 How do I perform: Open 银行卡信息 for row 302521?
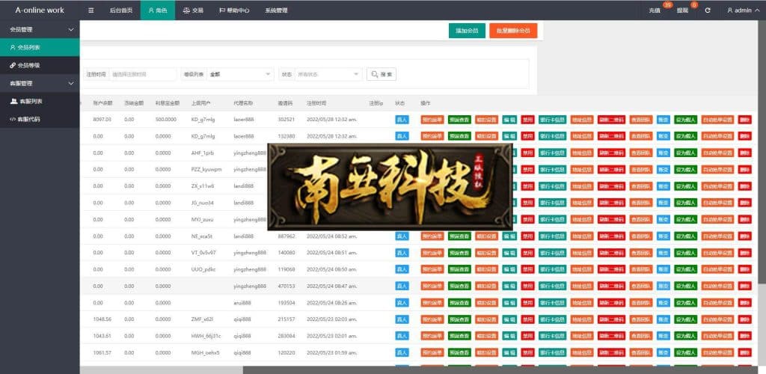tap(553, 120)
